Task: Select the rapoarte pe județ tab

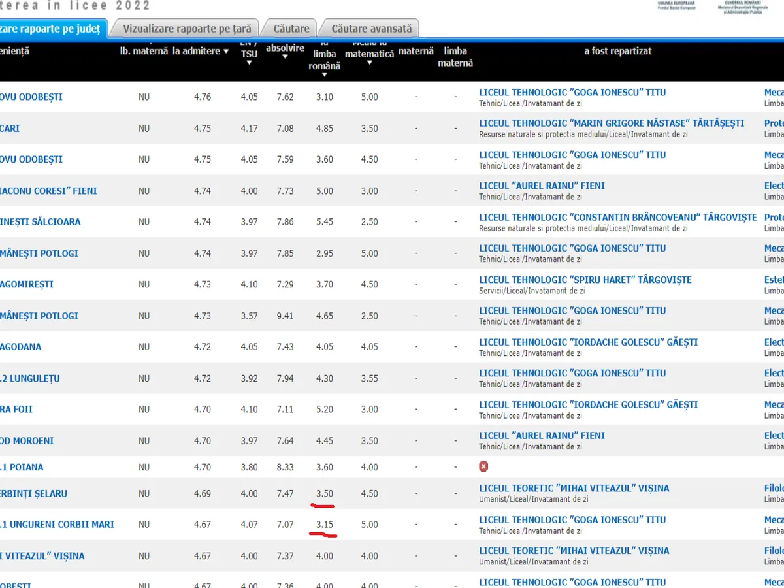Action: pos(51,29)
